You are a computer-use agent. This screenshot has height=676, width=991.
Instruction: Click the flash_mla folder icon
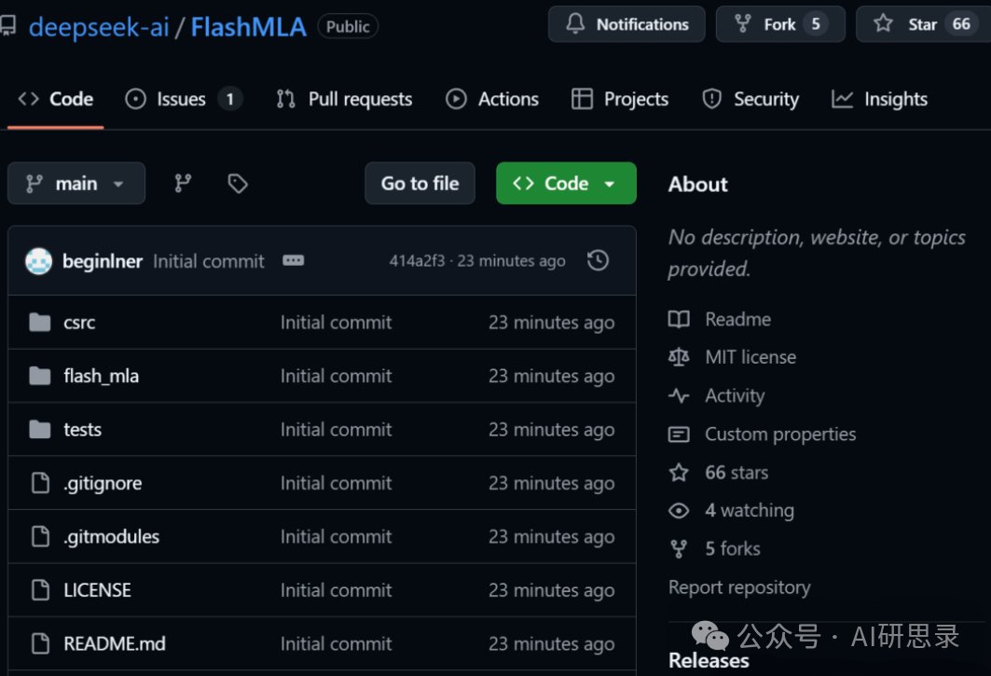[x=40, y=377]
